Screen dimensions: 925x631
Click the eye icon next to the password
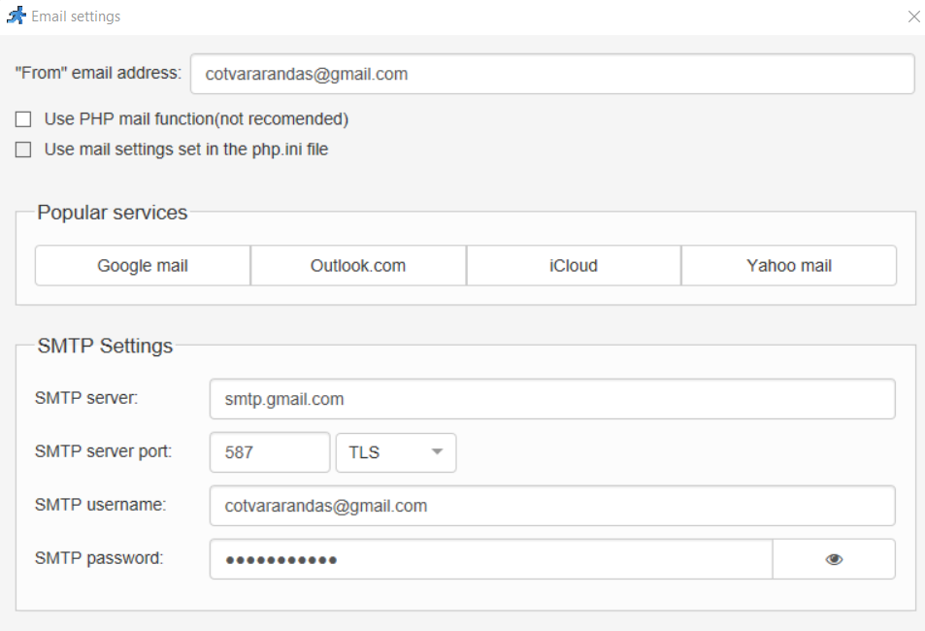pos(833,558)
